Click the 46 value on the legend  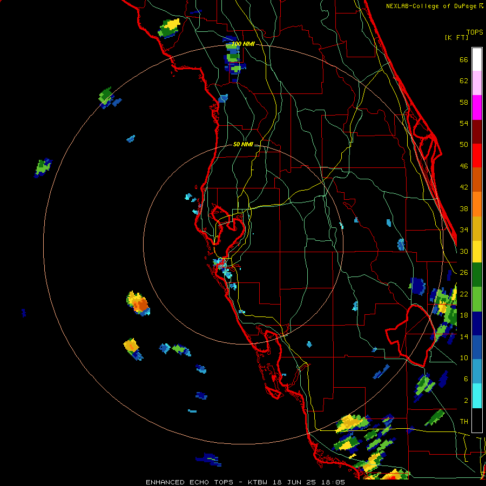(464, 166)
